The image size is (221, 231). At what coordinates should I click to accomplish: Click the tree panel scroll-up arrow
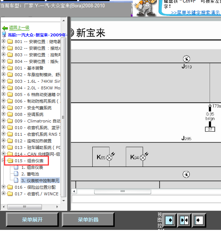64,21
